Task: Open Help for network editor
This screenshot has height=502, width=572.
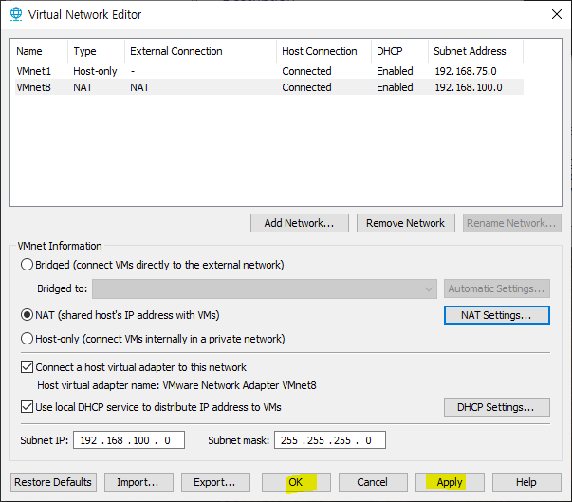Action: (526, 482)
